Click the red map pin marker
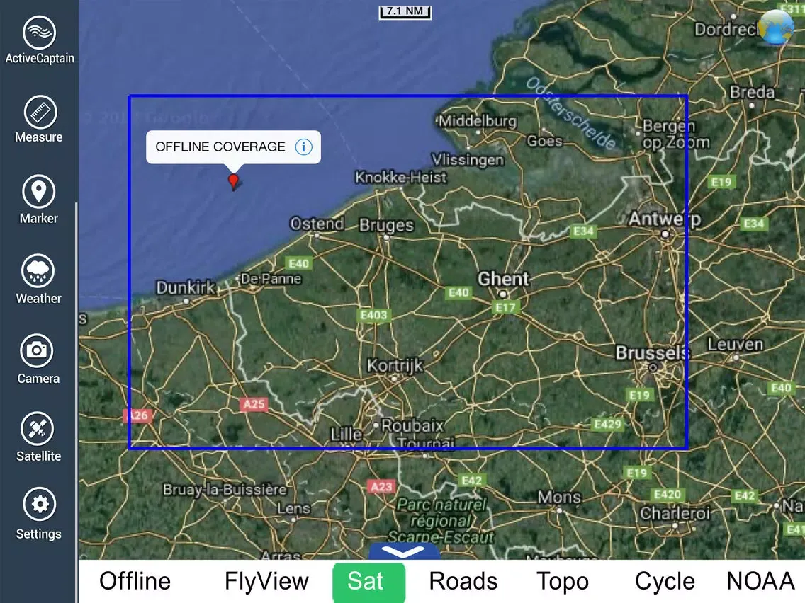 click(x=234, y=181)
